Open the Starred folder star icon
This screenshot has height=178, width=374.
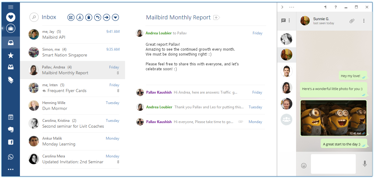11,55
